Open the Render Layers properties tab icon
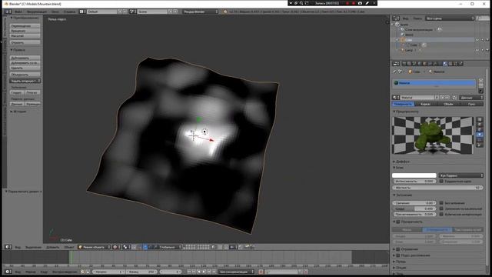Image resolution: width=492 pixels, height=277 pixels. 409,63
